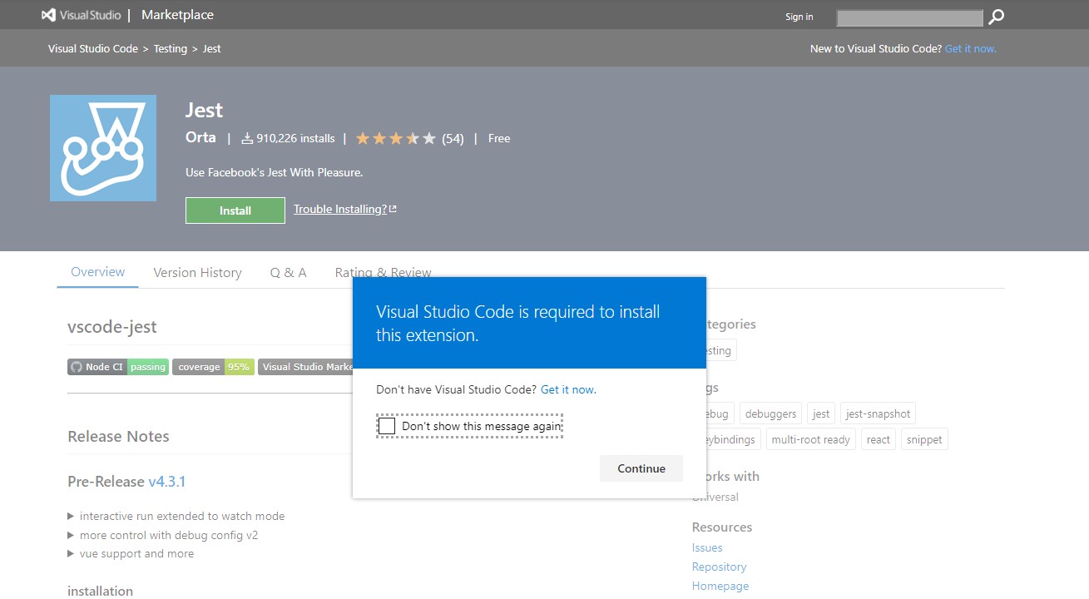Click Testing breadcrumb link
The width and height of the screenshot is (1089, 599).
[x=171, y=48]
